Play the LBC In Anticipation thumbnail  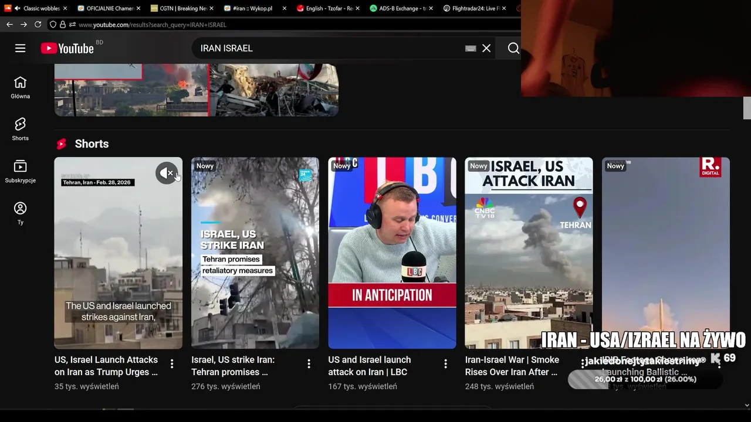click(x=392, y=253)
